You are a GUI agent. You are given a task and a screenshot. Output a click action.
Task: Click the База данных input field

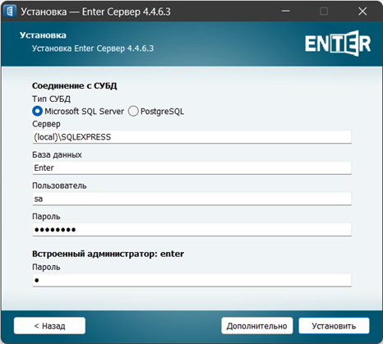(191, 167)
